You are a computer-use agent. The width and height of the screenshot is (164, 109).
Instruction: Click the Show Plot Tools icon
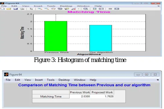coord(117,9)
